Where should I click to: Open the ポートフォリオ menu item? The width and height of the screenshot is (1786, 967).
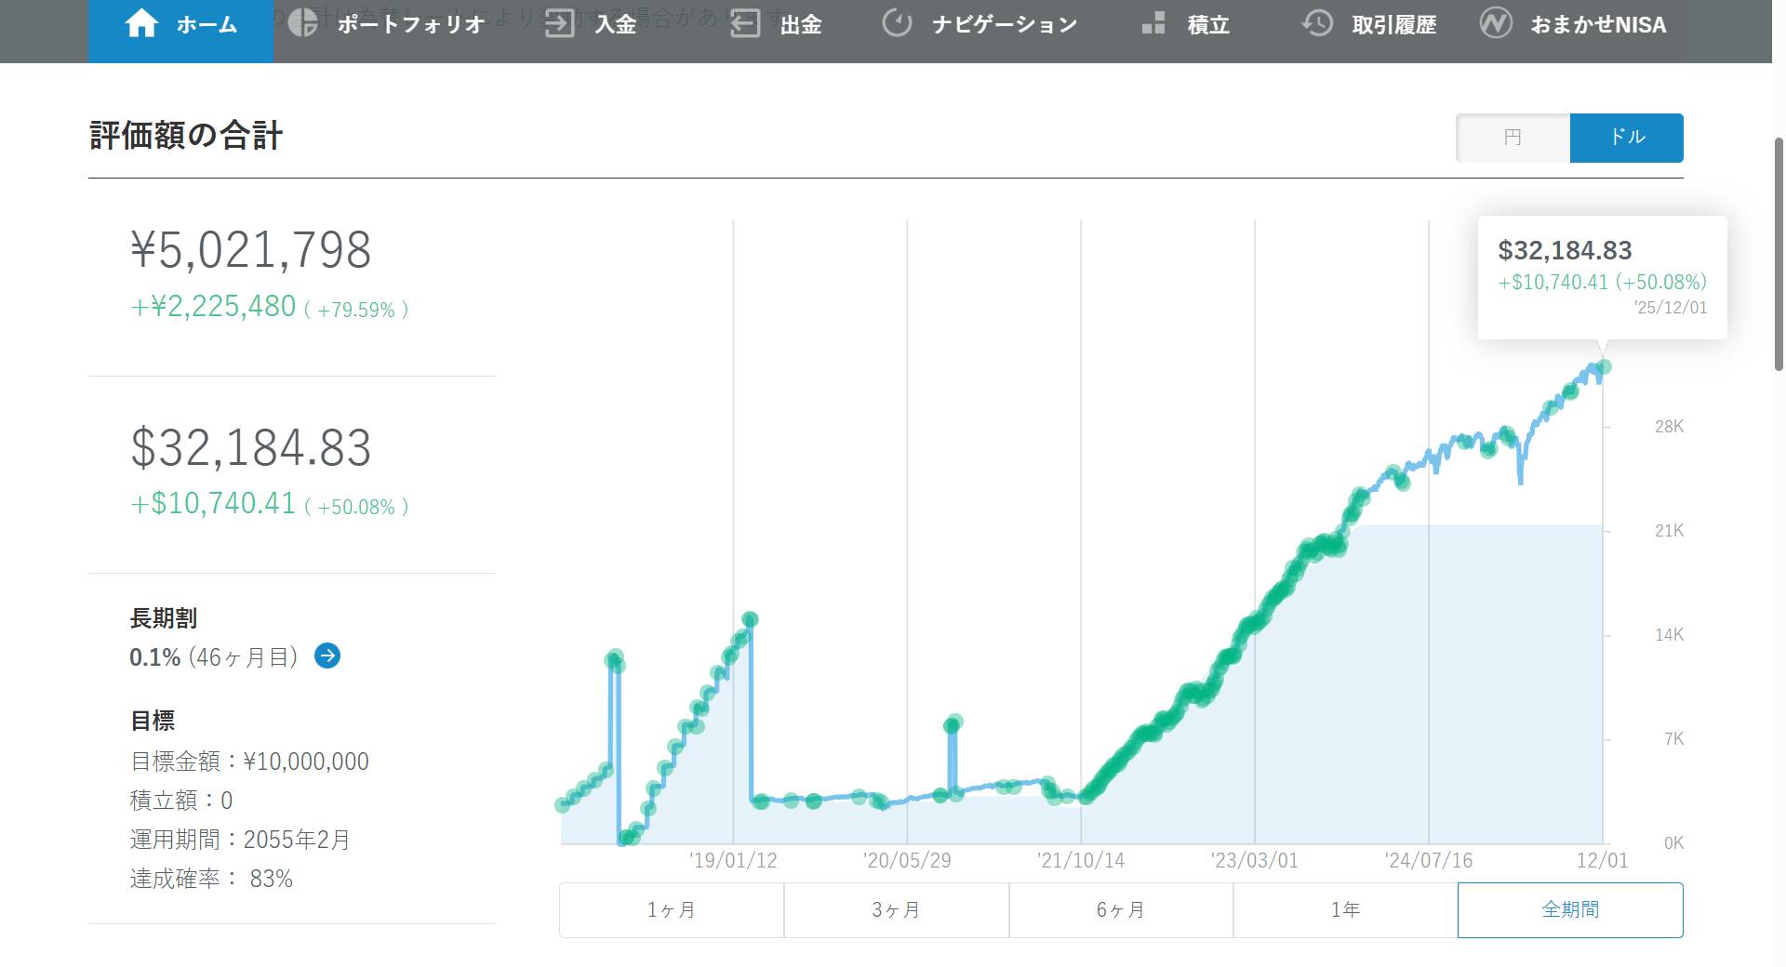(410, 24)
